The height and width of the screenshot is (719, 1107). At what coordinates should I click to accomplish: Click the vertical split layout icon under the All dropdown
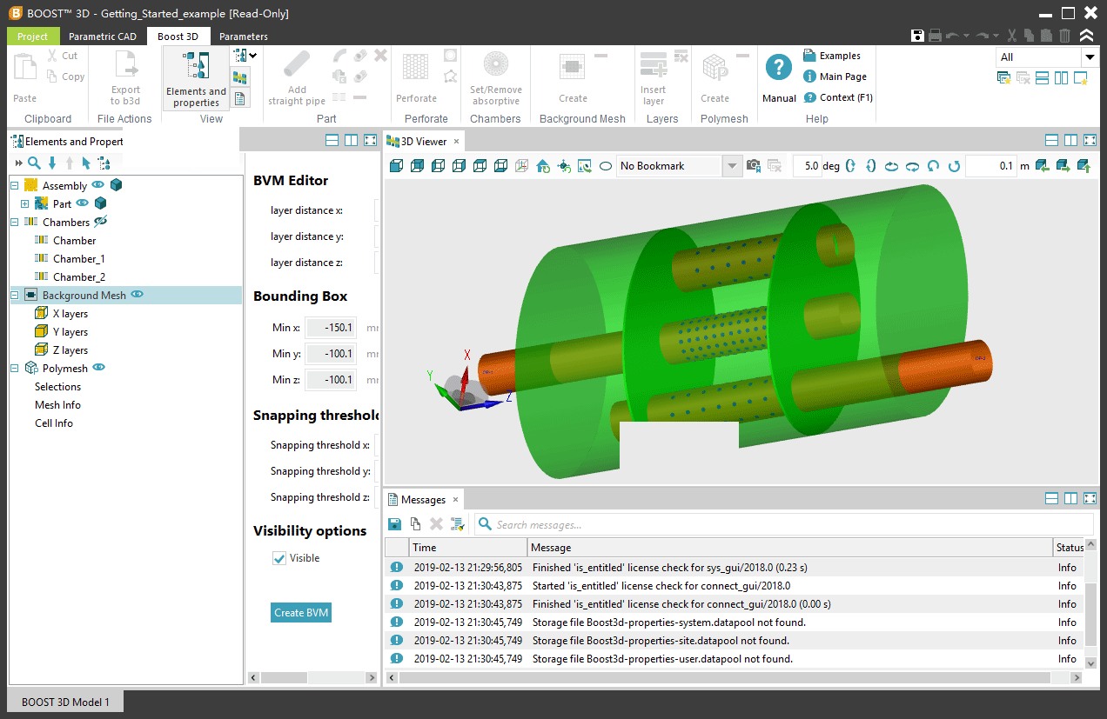(1061, 78)
